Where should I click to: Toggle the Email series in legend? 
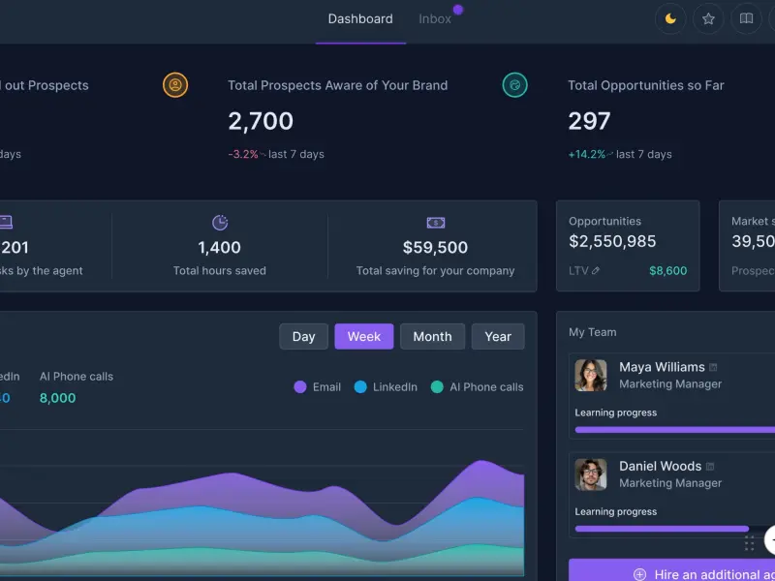[x=318, y=386]
